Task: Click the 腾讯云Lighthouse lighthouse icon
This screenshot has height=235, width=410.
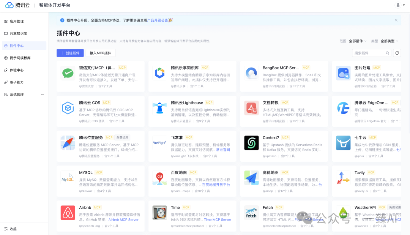Action: click(159, 108)
